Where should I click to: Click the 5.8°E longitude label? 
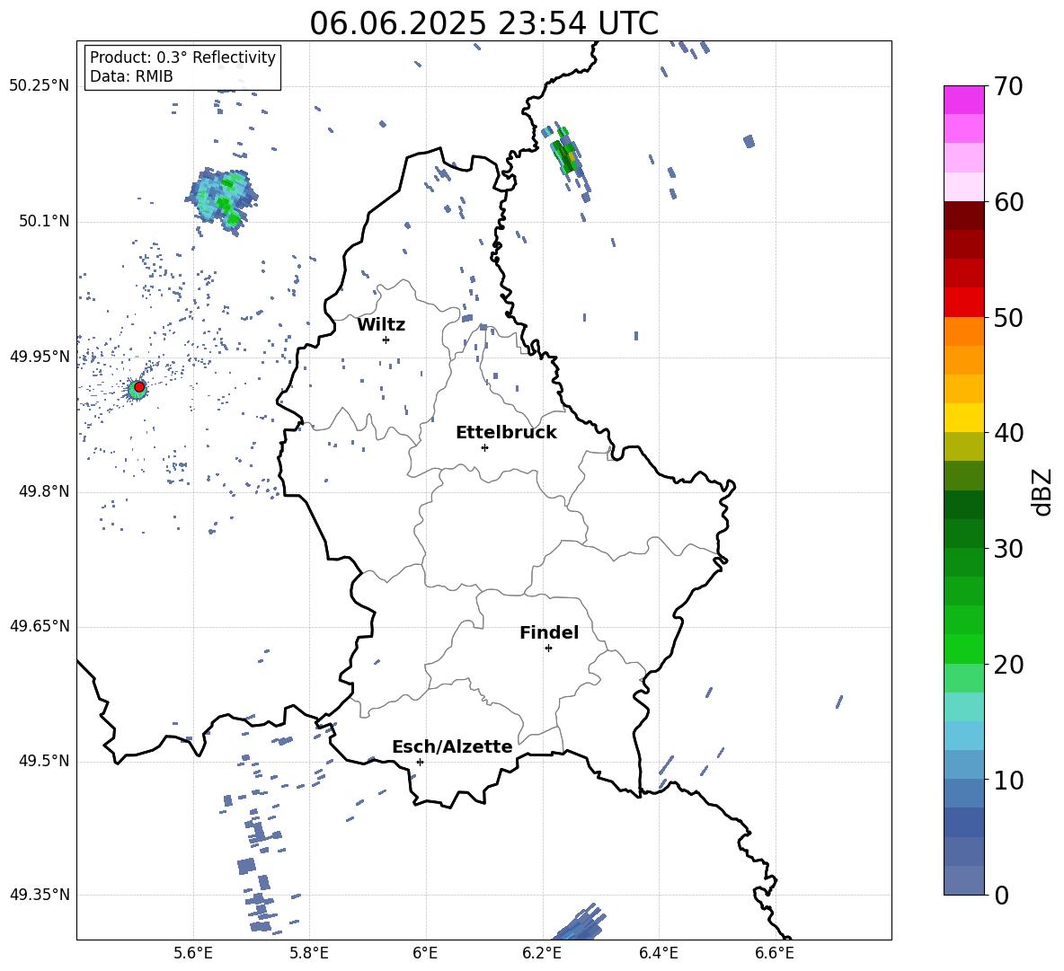coord(309,953)
